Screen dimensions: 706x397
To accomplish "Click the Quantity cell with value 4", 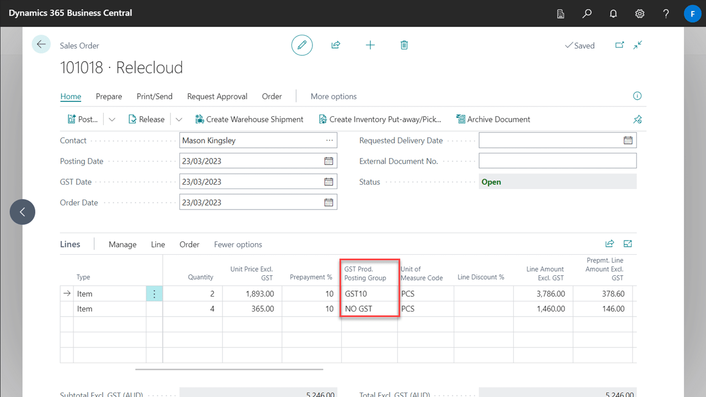I will click(193, 309).
